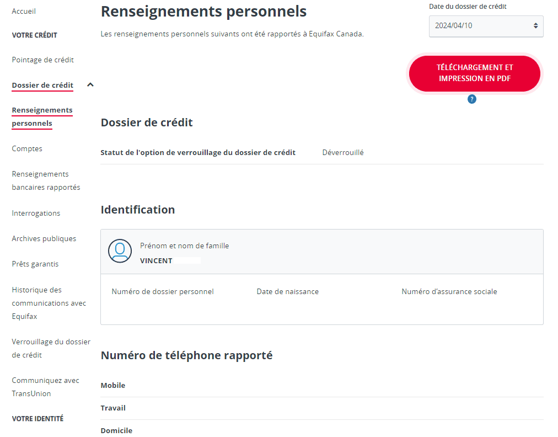View Historique des communications avec Equifax
The height and width of the screenshot is (437, 558).
click(x=49, y=302)
